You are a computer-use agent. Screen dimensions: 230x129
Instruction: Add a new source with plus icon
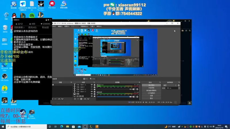(x=75, y=99)
